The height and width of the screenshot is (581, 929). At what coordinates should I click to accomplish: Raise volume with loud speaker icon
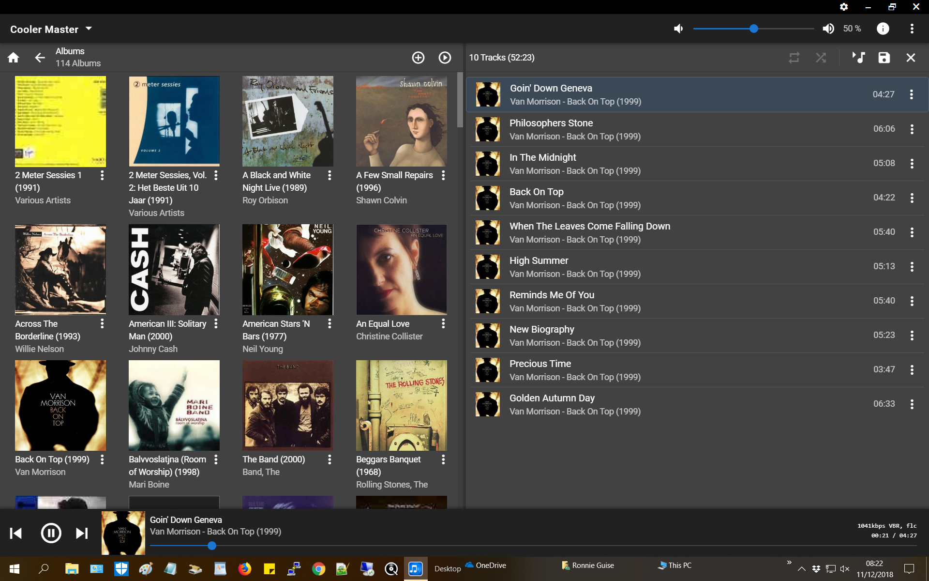[x=828, y=29]
